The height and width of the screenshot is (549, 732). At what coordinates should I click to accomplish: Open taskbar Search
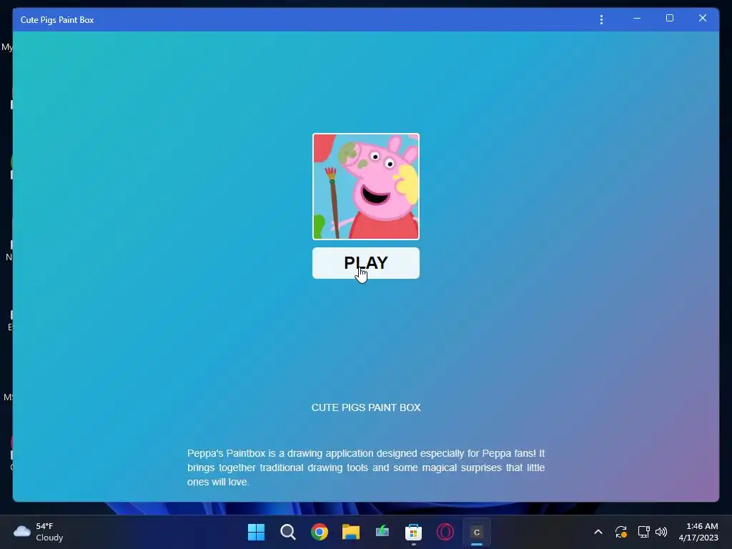click(x=287, y=532)
